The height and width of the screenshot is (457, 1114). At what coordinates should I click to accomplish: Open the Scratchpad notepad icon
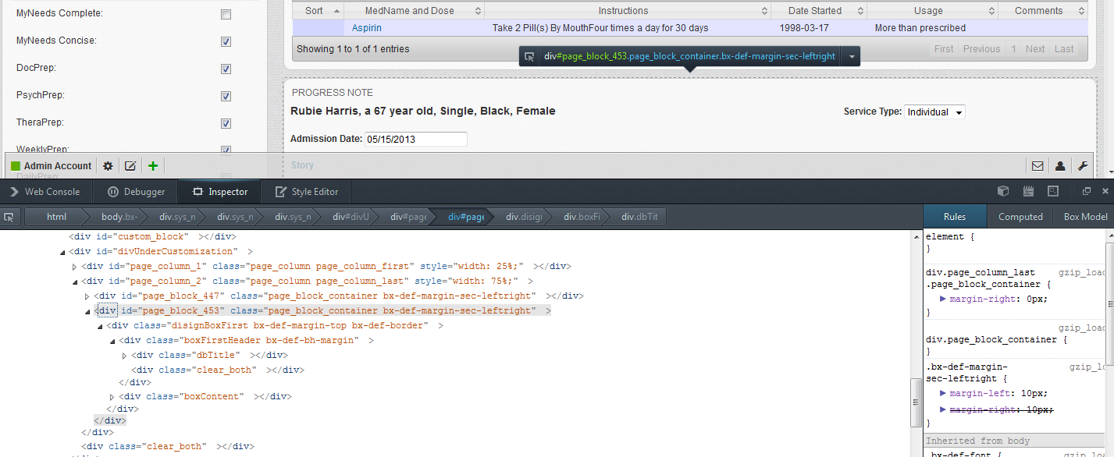(1028, 191)
